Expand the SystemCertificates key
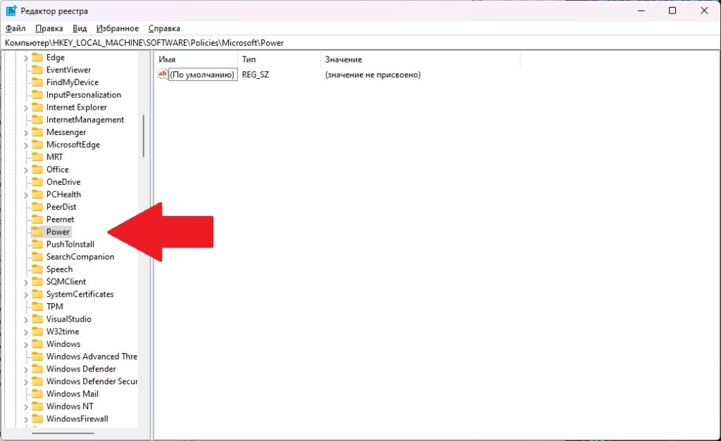Screen dimensions: 721x441 26,295
